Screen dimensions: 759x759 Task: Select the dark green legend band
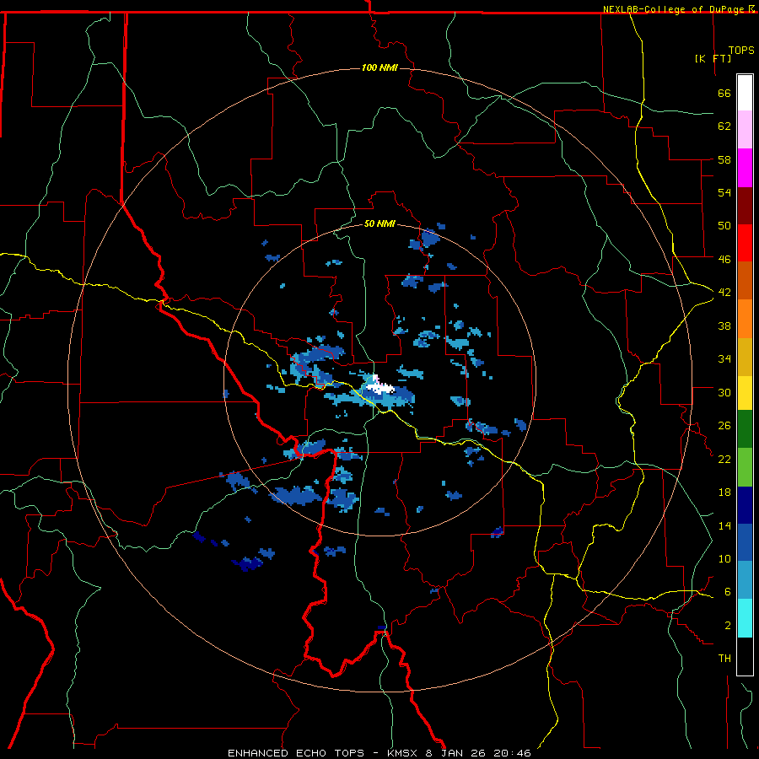[745, 429]
